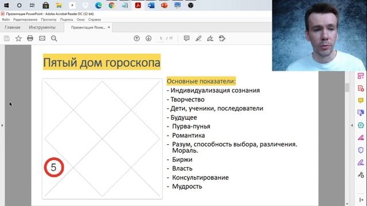Open the Find text magnifier tool
Viewport: 367px width, 206px height.
[x=54, y=38]
